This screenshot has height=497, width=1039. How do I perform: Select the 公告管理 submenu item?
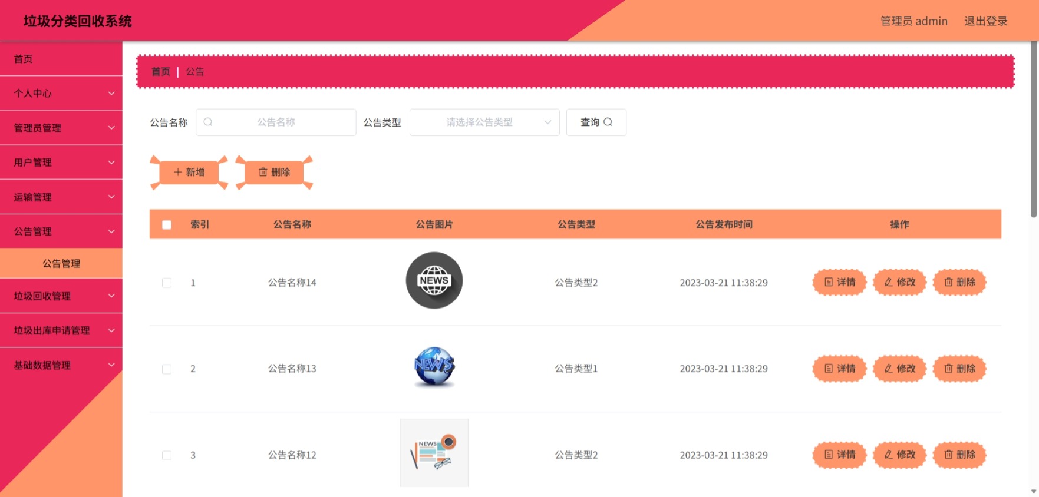[61, 263]
